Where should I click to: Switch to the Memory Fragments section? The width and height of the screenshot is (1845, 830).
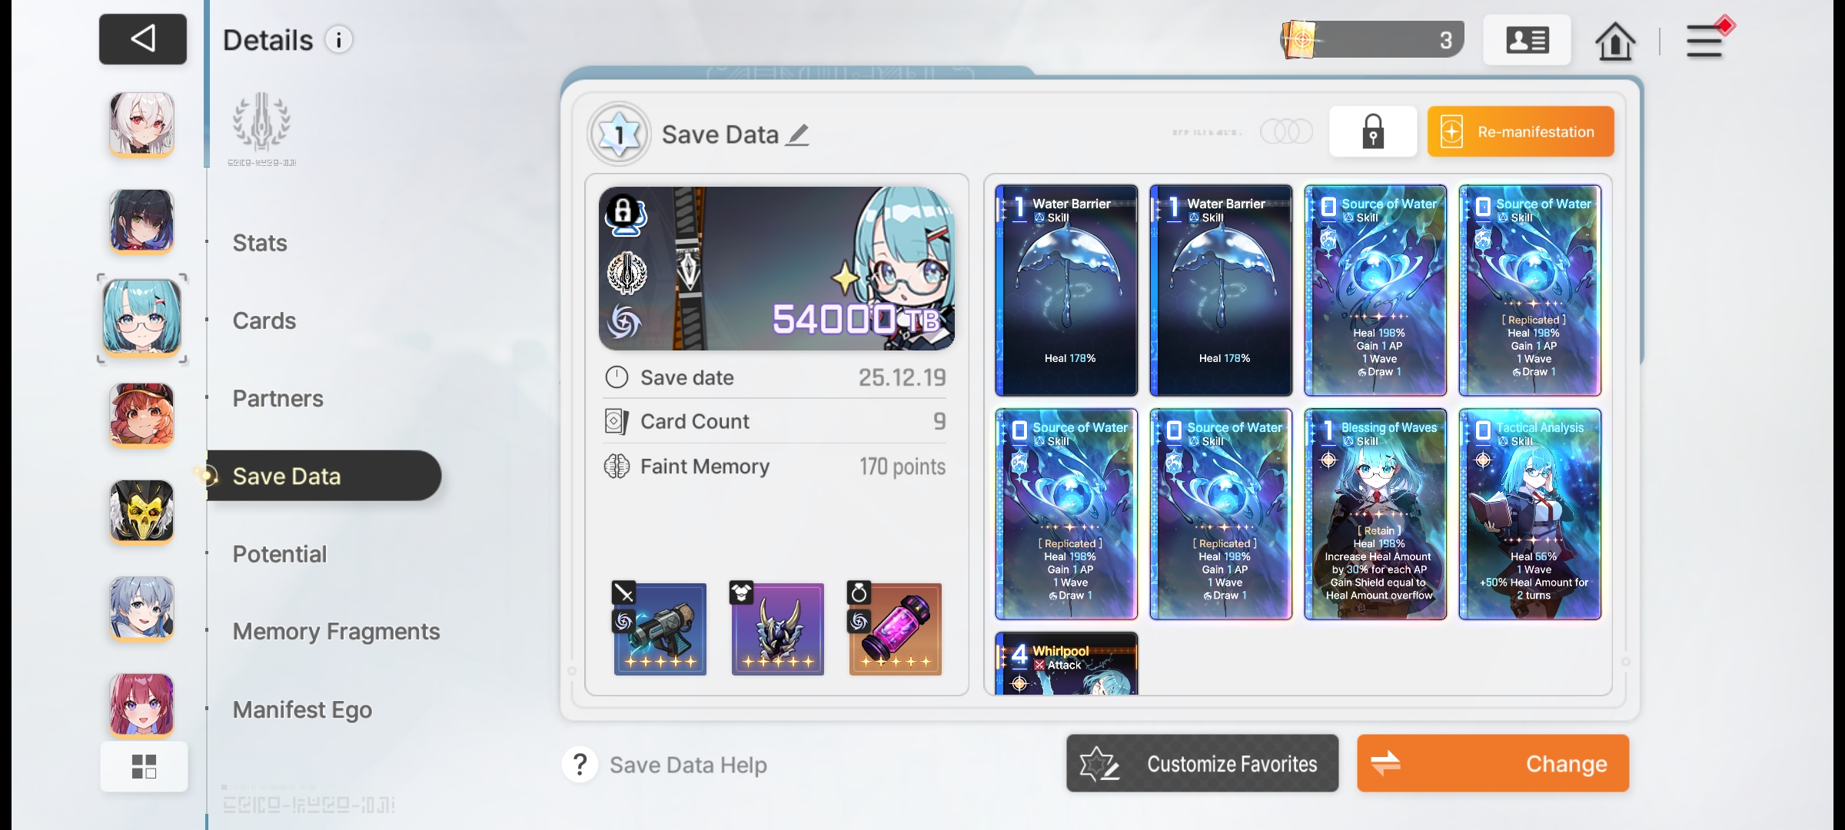pos(336,632)
